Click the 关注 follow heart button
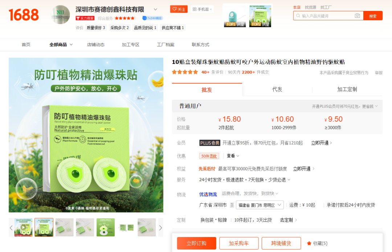The width and height of the screenshot is (392, 252). coord(179,9)
